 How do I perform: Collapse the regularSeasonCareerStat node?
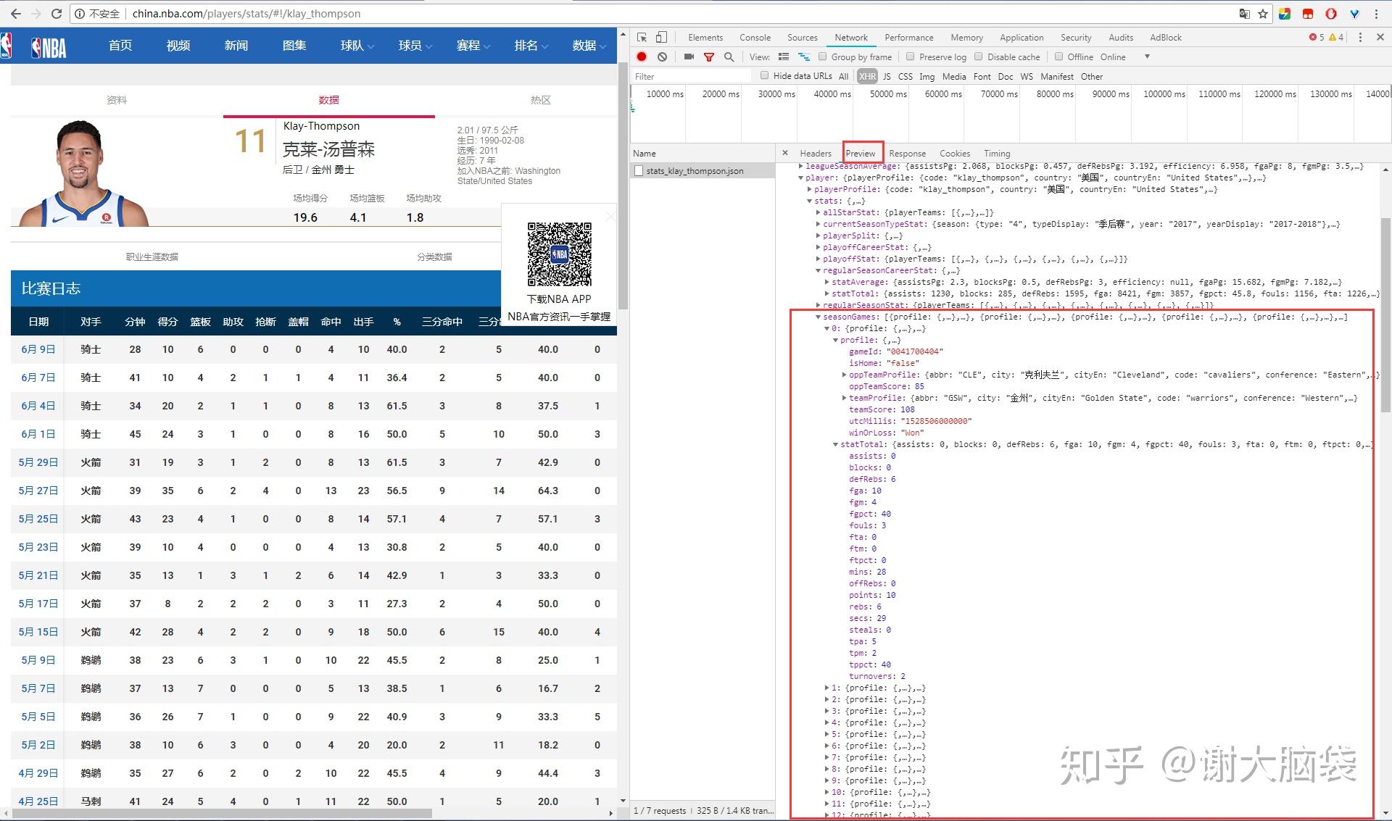[x=818, y=270]
